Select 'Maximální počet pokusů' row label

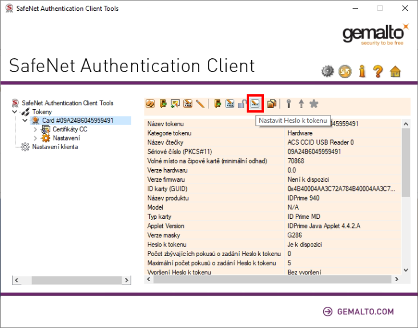pos(212,263)
